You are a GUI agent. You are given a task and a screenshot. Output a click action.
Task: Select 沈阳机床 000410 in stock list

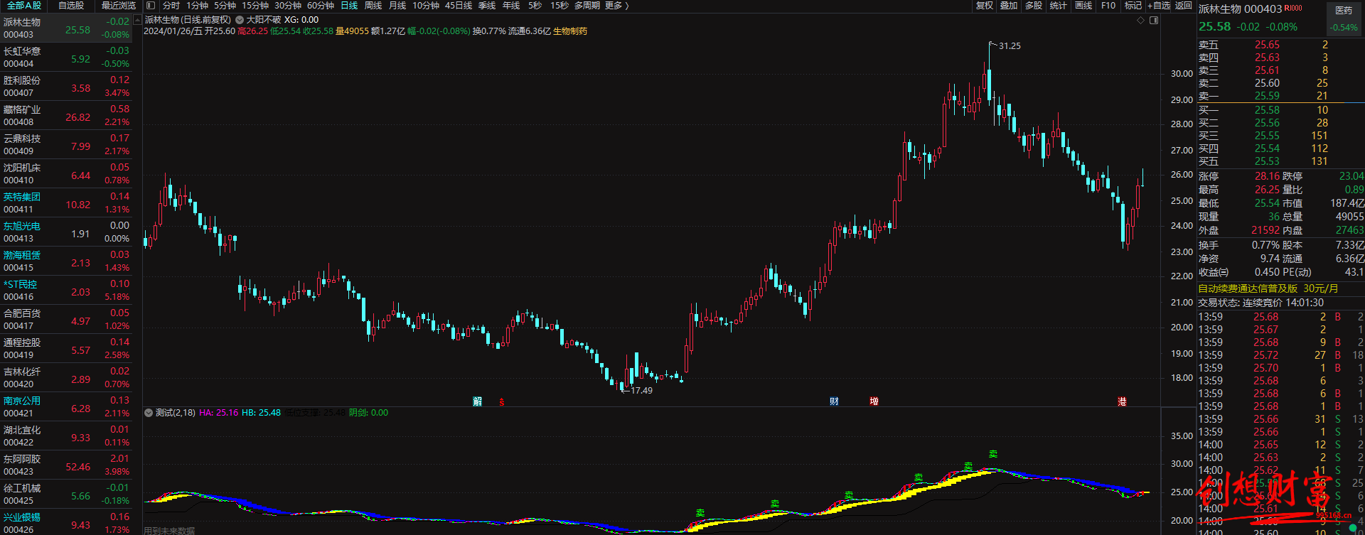point(66,173)
